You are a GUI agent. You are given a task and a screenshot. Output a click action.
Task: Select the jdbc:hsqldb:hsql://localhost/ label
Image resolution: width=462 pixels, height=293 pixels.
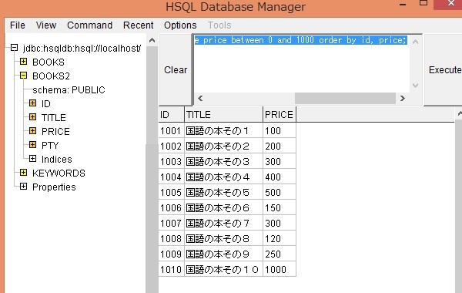click(82, 49)
